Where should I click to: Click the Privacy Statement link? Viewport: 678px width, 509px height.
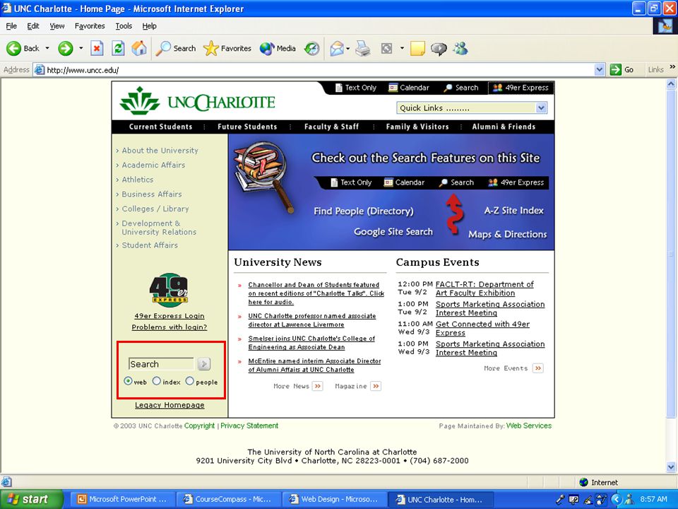[x=249, y=426]
